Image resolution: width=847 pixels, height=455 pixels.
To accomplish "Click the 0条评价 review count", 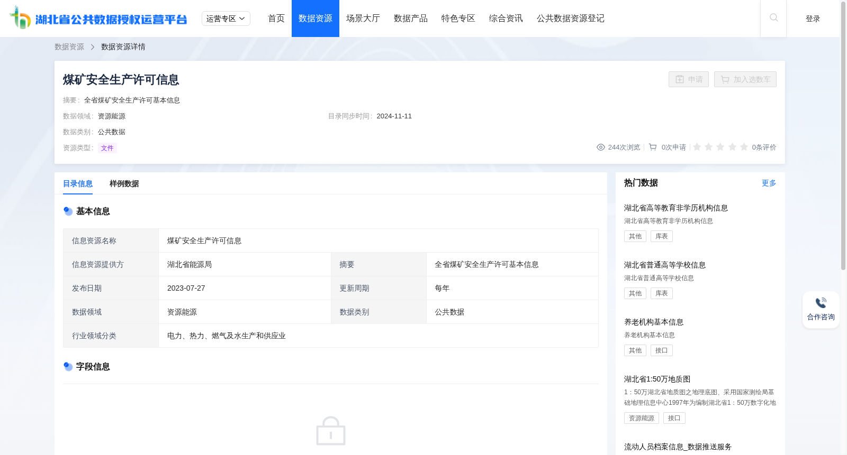I will [764, 147].
